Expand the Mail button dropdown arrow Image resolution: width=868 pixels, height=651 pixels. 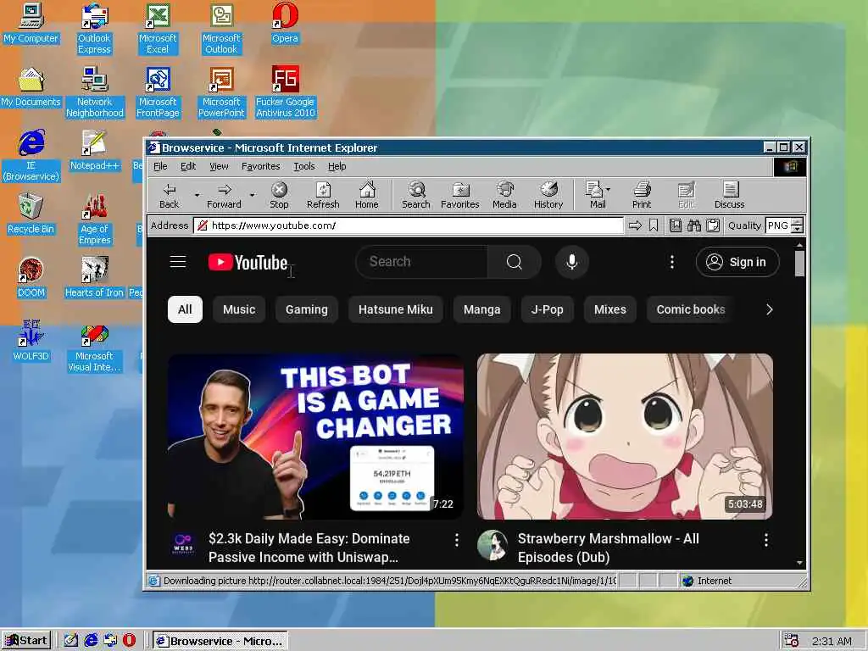point(609,190)
